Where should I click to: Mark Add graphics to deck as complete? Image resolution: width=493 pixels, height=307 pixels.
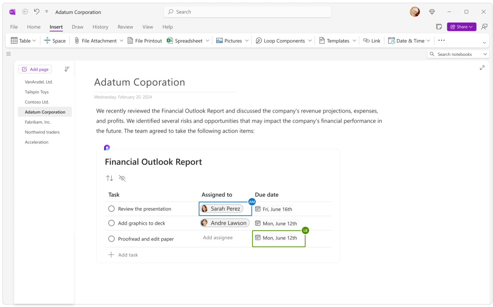pyautogui.click(x=111, y=223)
